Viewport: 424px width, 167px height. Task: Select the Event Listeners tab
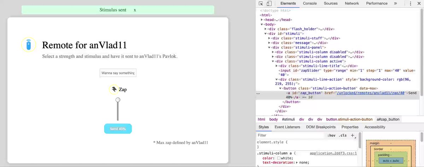click(x=287, y=127)
